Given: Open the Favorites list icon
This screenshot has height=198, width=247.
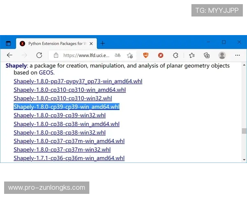Looking at the screenshot, I should [x=192, y=55].
